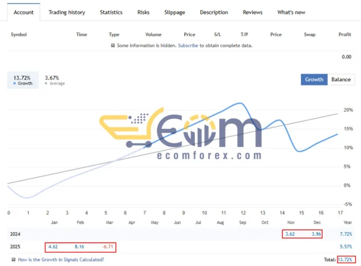Go to the Risks tab
Screen dimensions: 361x266
[x=143, y=12]
